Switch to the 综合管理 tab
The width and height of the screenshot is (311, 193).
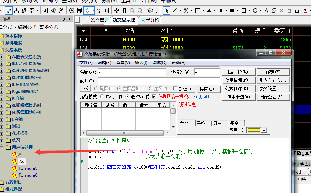(x=99, y=20)
